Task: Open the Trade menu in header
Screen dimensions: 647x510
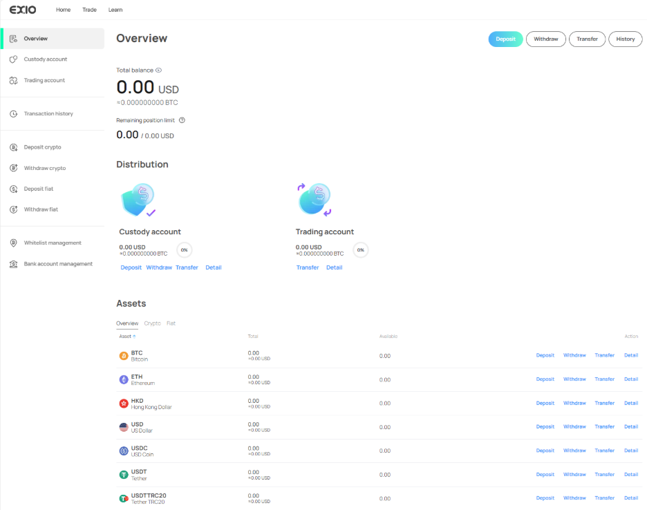Action: (x=89, y=10)
